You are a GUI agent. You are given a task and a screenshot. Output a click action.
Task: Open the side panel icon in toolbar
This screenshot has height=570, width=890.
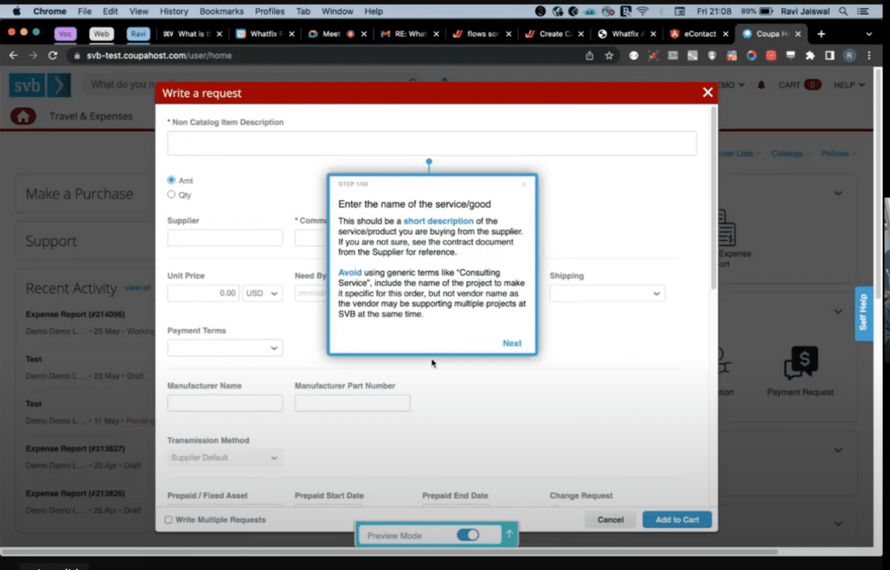tap(829, 55)
